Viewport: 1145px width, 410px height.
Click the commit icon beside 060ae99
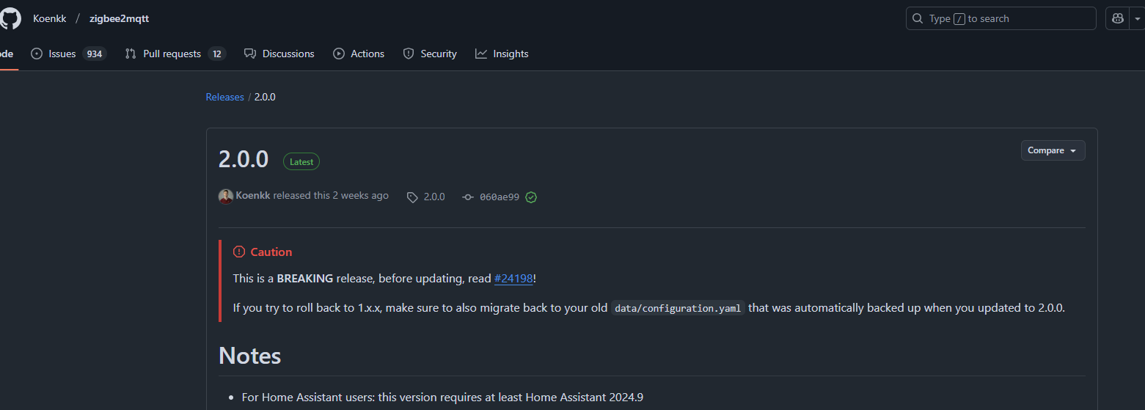tap(468, 197)
